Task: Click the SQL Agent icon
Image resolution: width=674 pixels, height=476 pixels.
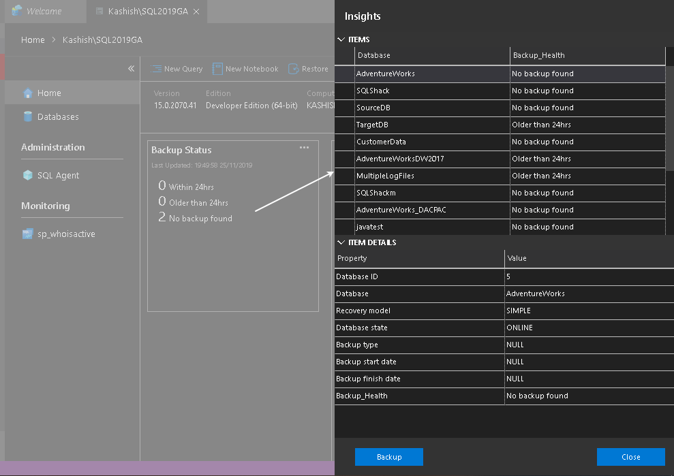Action: (x=28, y=176)
